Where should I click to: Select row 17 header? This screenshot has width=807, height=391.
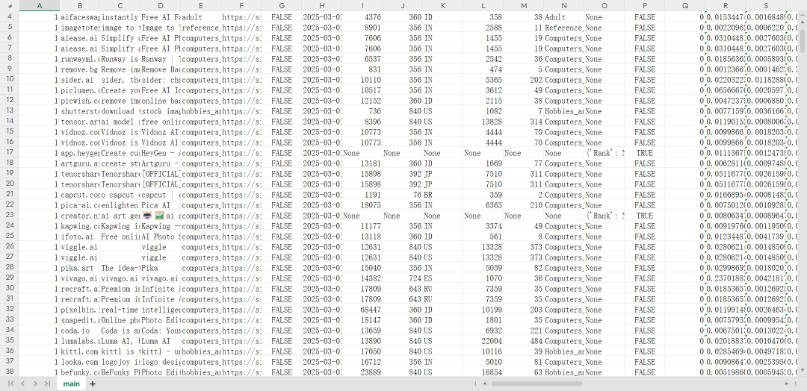tap(10, 153)
